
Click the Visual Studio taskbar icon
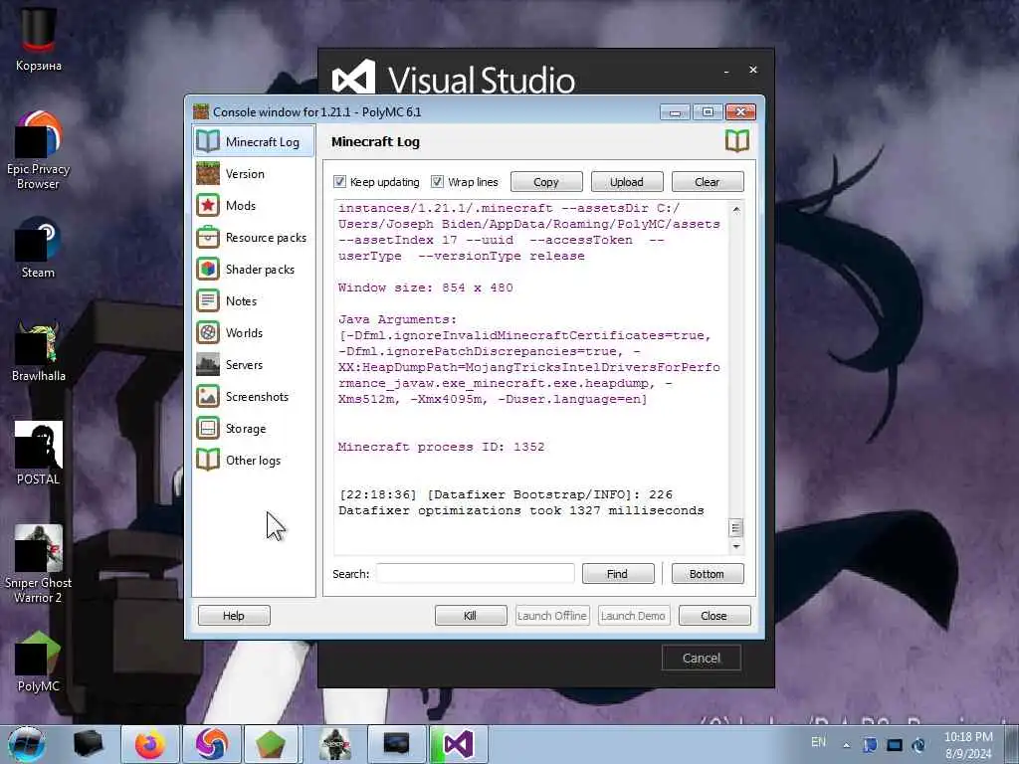pyautogui.click(x=458, y=744)
